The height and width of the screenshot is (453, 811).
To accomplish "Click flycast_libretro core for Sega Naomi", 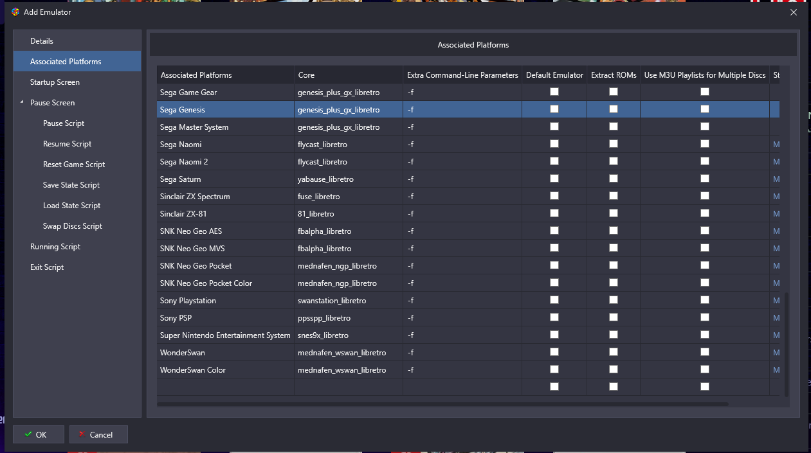I will 349,144.
